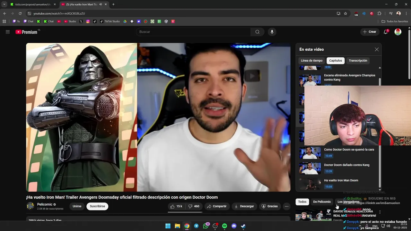Viewport: 411px width, 231px height.
Task: Open new browser tab with plus
Action: 113,4
